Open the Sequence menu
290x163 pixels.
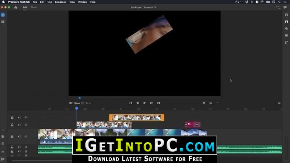60,2
